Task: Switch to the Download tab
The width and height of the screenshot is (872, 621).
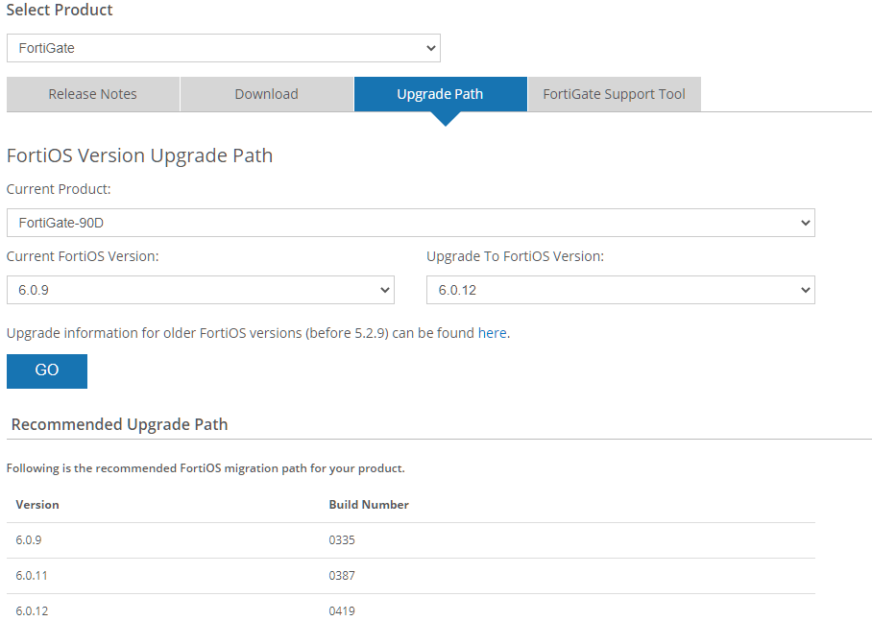Action: 266,94
